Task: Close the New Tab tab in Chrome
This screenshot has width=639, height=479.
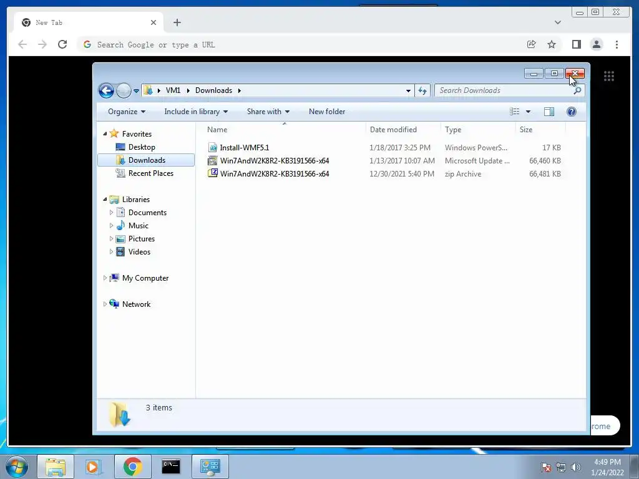Action: [x=154, y=22]
